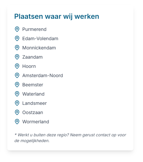Click the map pin icon beside Purmerend
Image resolution: width=143 pixels, height=162 pixels.
coord(17,29)
